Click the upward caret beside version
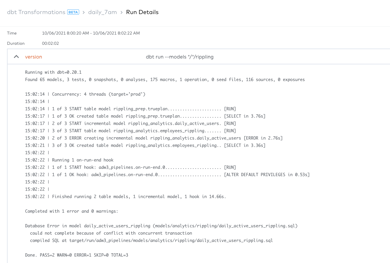Screen dimensions: 390x263 [x=16, y=56]
